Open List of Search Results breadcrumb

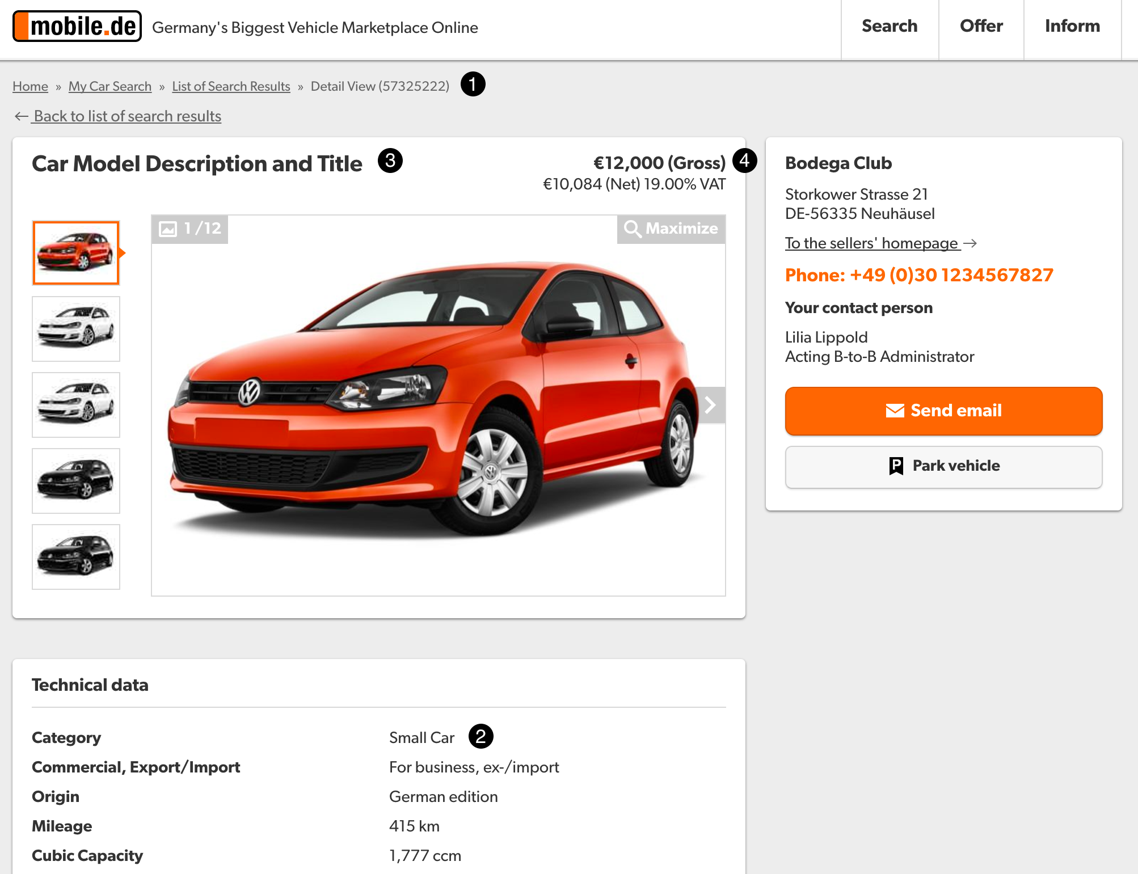[231, 86]
